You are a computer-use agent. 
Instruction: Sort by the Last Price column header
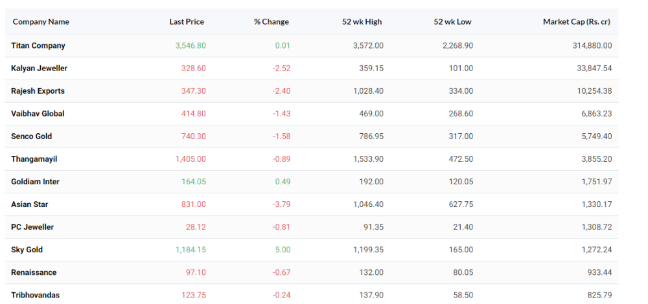point(187,22)
